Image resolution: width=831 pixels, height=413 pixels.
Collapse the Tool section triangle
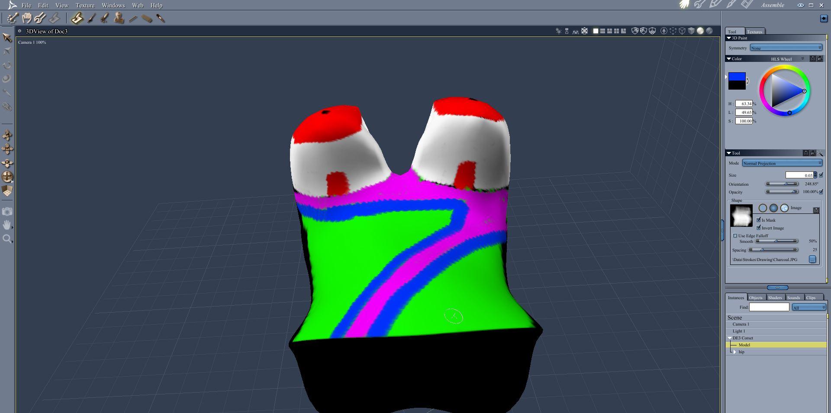[729, 153]
